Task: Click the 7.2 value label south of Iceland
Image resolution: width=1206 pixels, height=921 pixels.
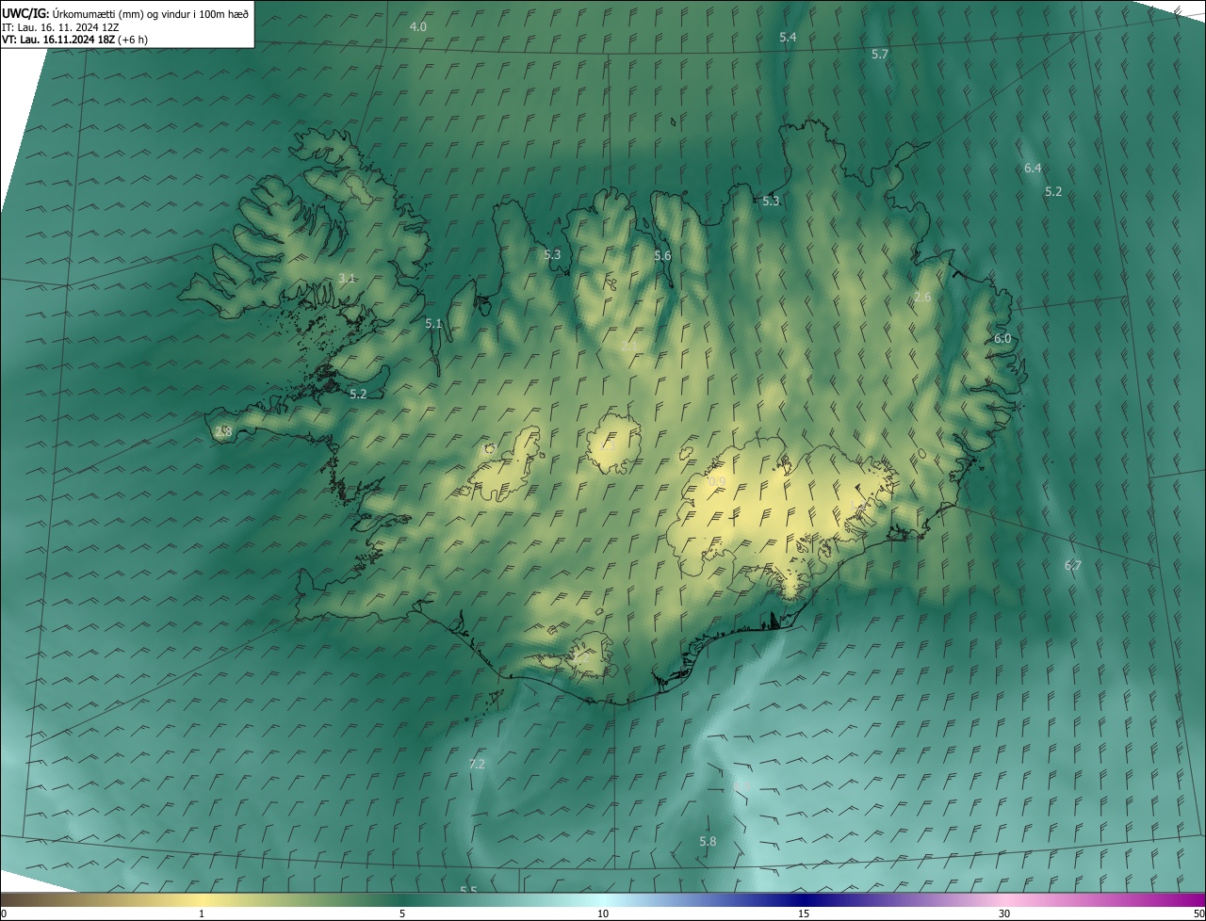Action: [477, 764]
